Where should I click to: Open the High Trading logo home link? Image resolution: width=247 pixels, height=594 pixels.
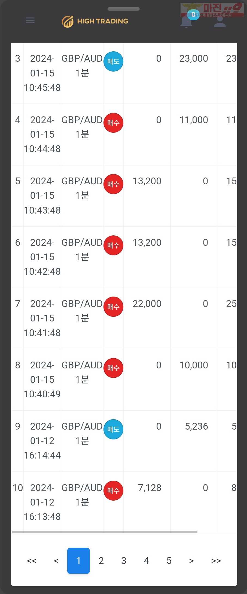pos(95,21)
